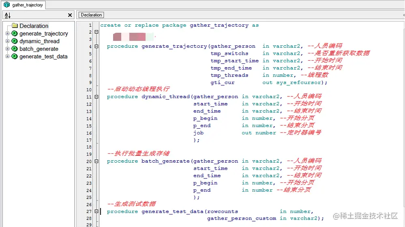Collapse batch_generate fold at line 20

(x=96, y=161)
